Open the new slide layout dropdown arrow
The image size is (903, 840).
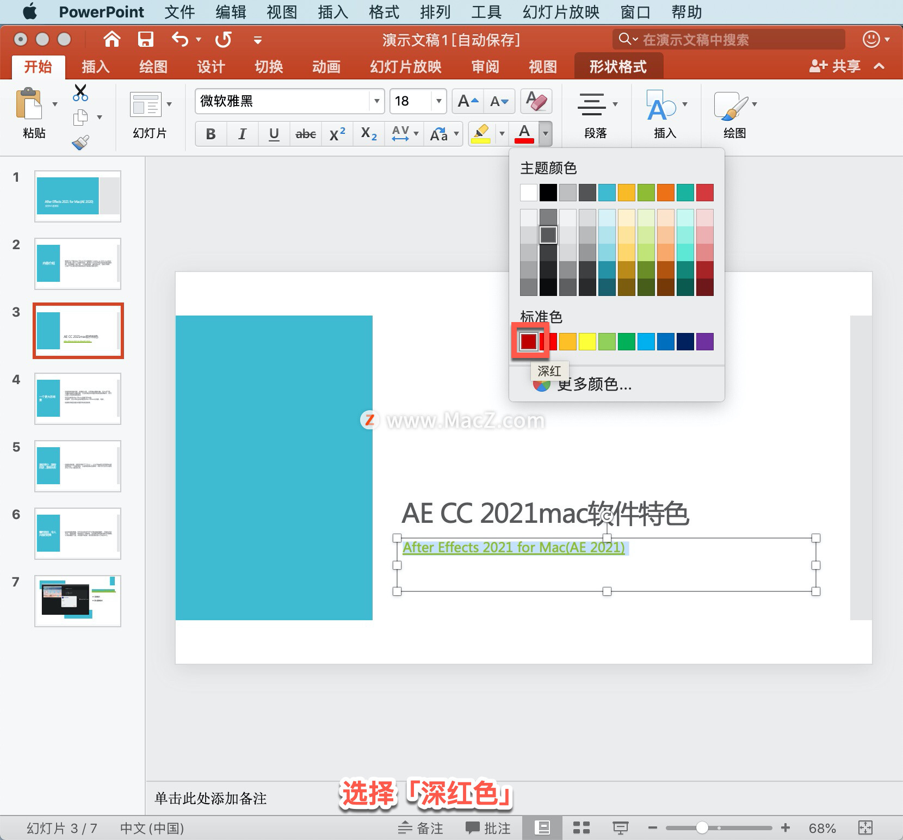click(x=169, y=104)
